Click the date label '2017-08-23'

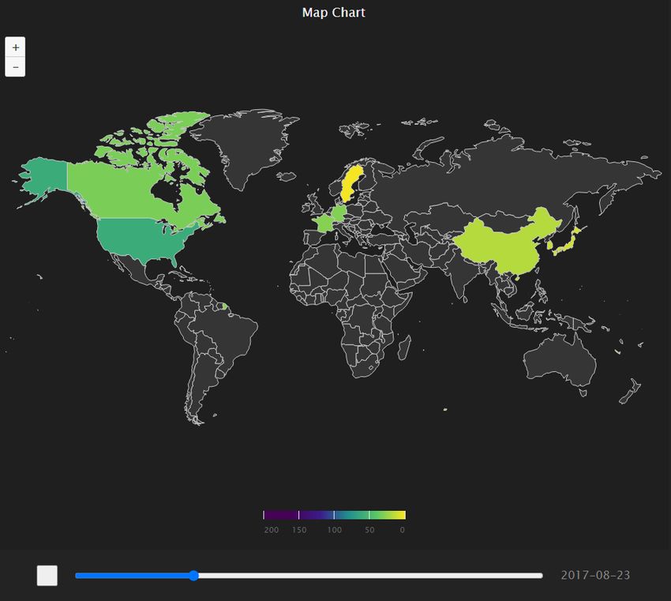tap(595, 575)
